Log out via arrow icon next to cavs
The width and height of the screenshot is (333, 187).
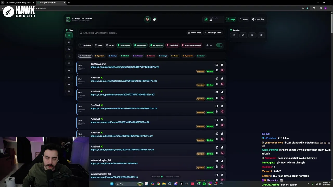click(262, 19)
